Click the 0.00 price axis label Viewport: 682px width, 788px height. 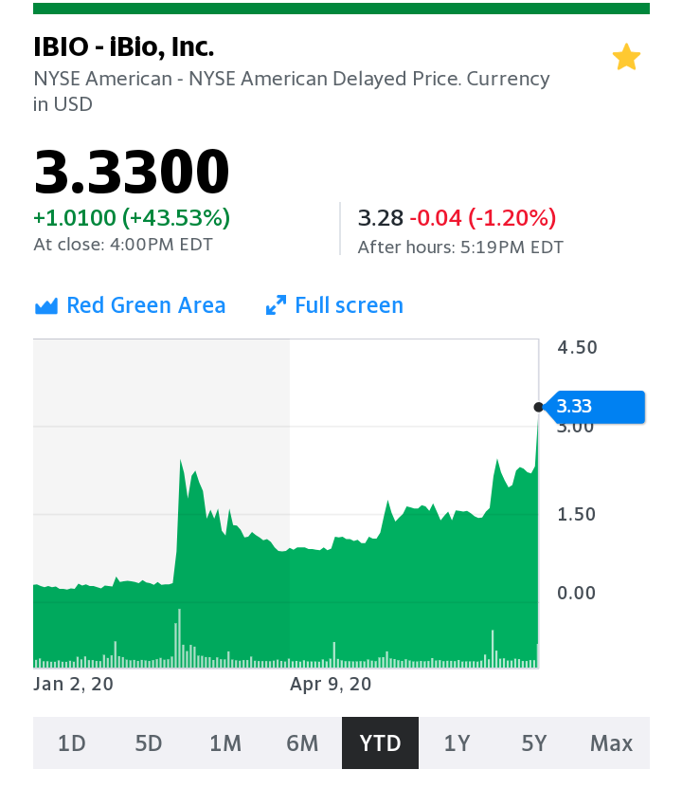pyautogui.click(x=576, y=593)
